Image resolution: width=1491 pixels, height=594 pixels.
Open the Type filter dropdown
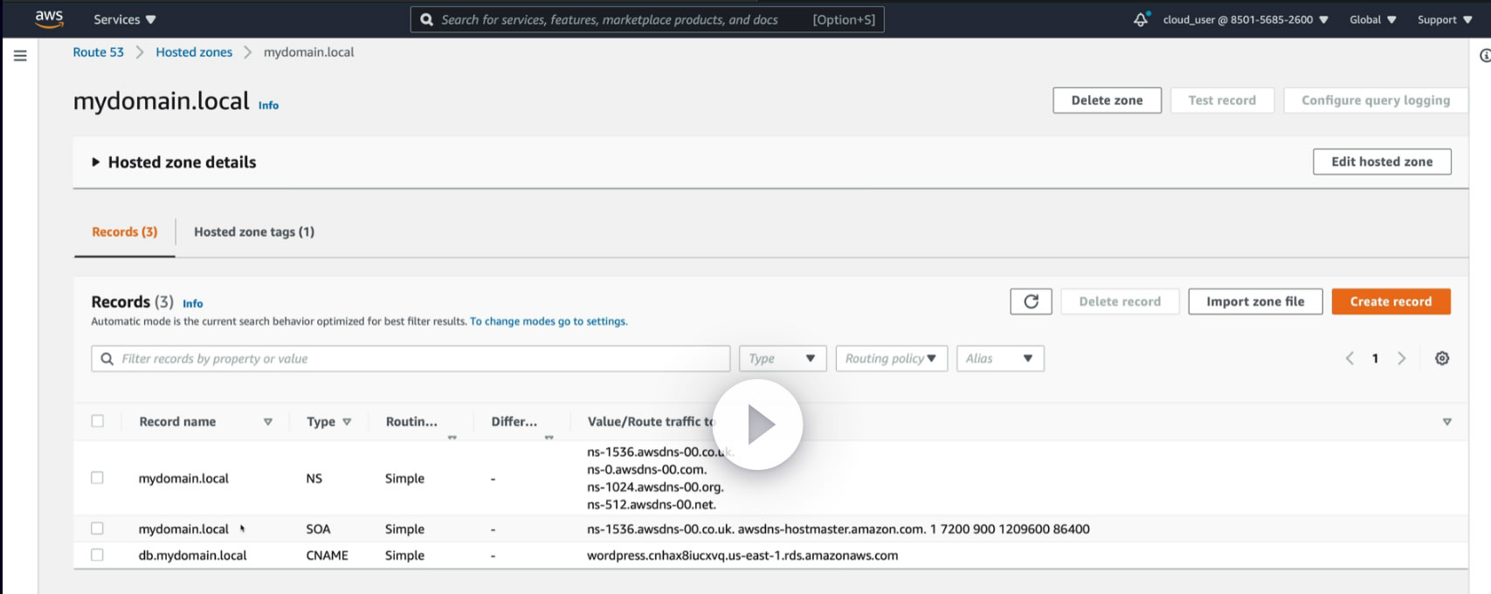(x=782, y=358)
